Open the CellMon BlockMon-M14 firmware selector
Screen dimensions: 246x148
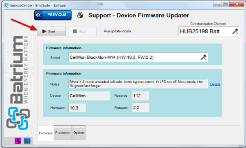tap(138, 57)
